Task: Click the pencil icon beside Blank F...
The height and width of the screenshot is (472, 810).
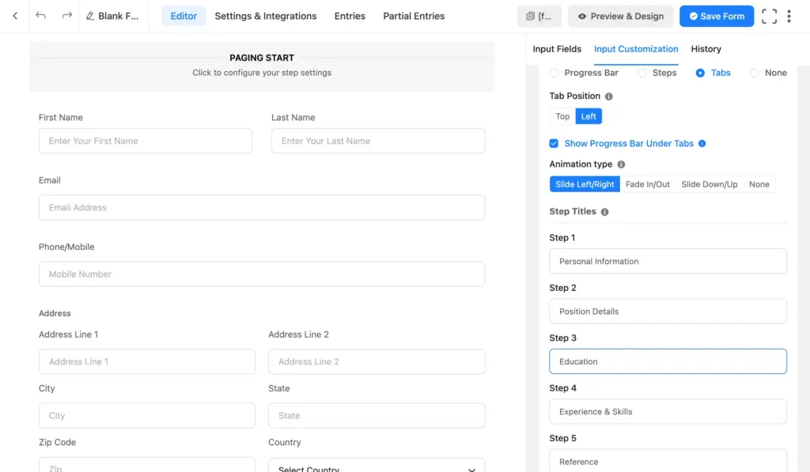Action: [x=90, y=16]
